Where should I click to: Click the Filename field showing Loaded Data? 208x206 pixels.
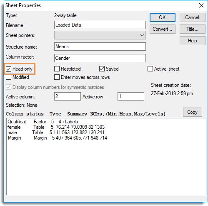click(100, 25)
